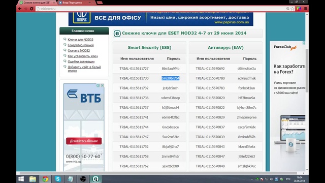
Task: Select username TRIAL-0115670692
Action: pyautogui.click(x=210, y=69)
